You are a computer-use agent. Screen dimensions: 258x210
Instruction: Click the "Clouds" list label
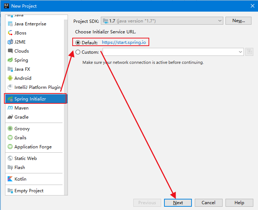point(22,51)
